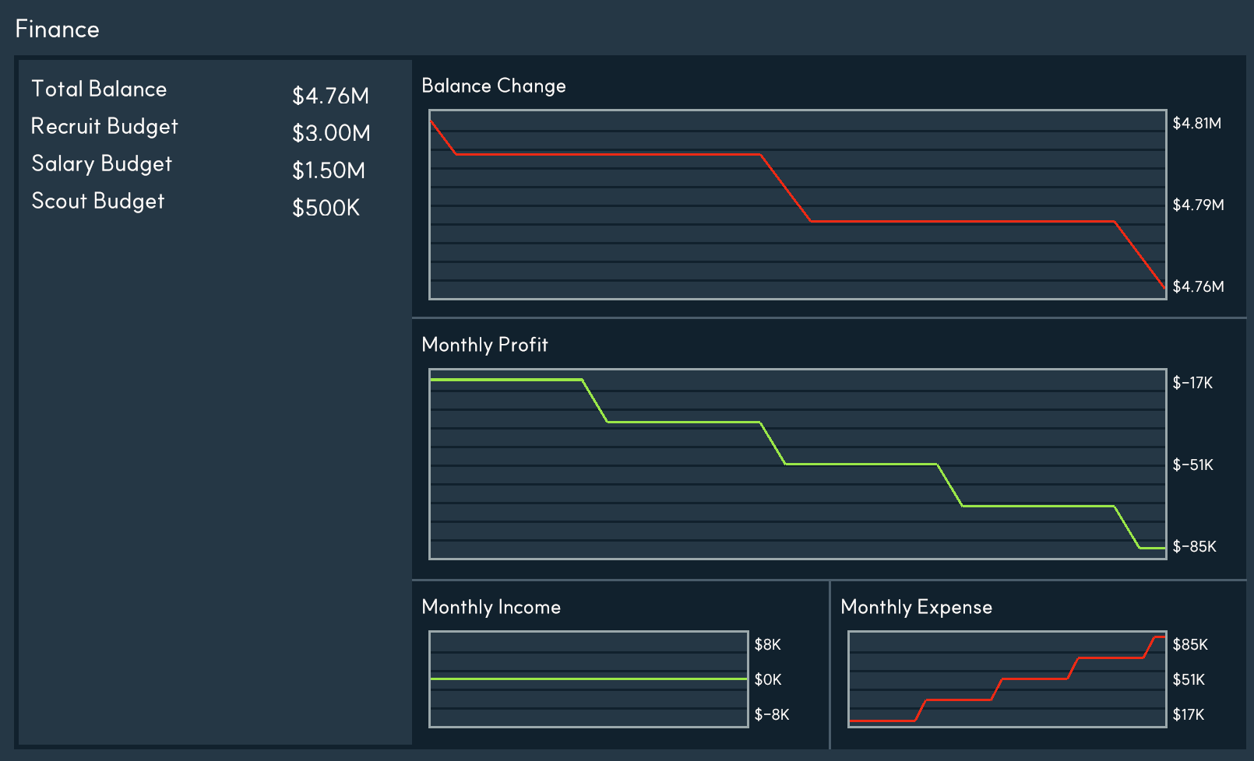Click the $1.50M Salary Budget amount
This screenshot has width=1254, height=761.
328,170
